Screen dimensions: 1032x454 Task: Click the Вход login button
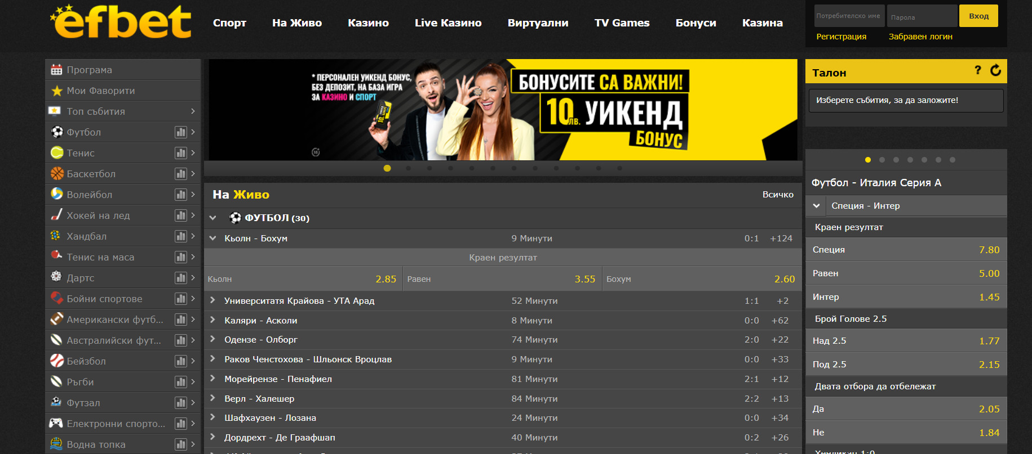pyautogui.click(x=979, y=16)
